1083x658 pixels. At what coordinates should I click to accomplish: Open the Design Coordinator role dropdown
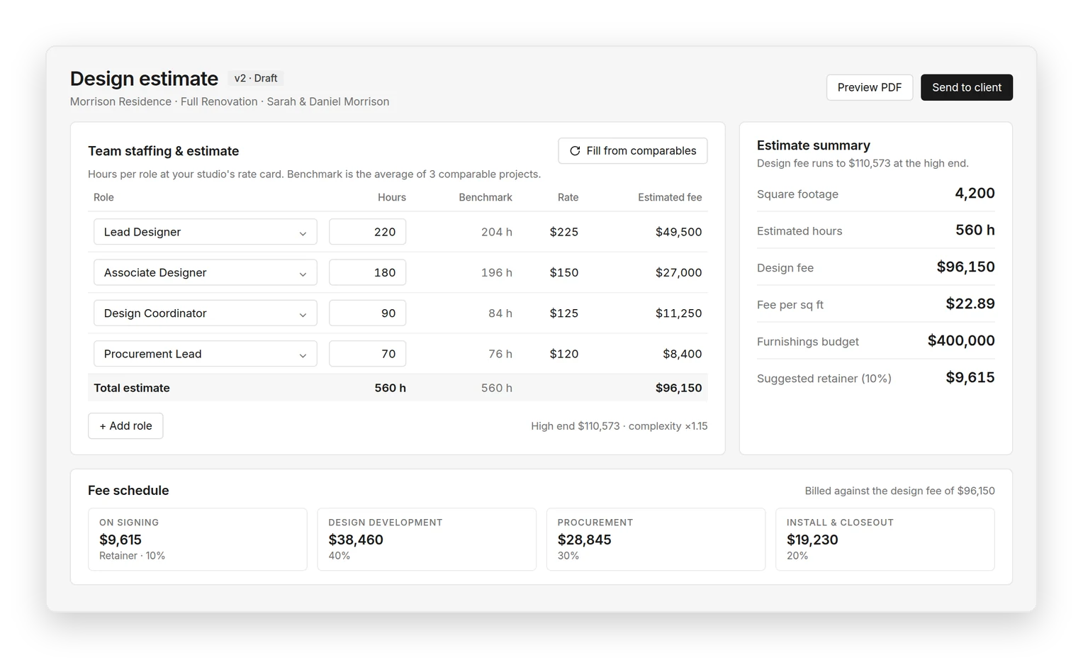coord(205,313)
